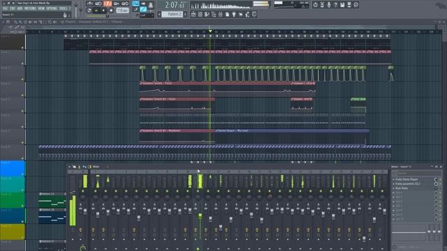
Task: Mute Track 2 using its green dot
Action: (22, 63)
